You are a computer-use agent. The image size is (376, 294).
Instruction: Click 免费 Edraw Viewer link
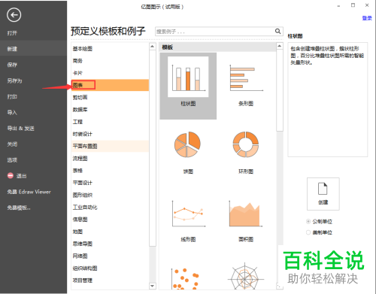click(x=29, y=192)
